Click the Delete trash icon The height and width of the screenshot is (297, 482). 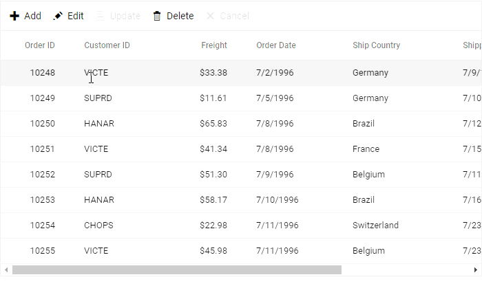[x=157, y=16]
